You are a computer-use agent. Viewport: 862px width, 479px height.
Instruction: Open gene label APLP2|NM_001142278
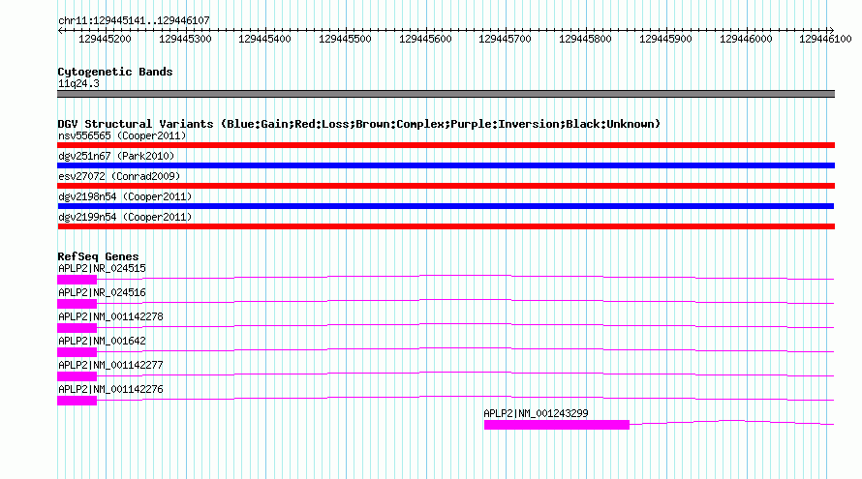(x=110, y=317)
